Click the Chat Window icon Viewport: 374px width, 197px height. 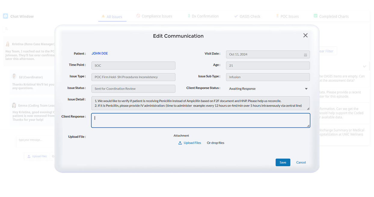pos(5,16)
